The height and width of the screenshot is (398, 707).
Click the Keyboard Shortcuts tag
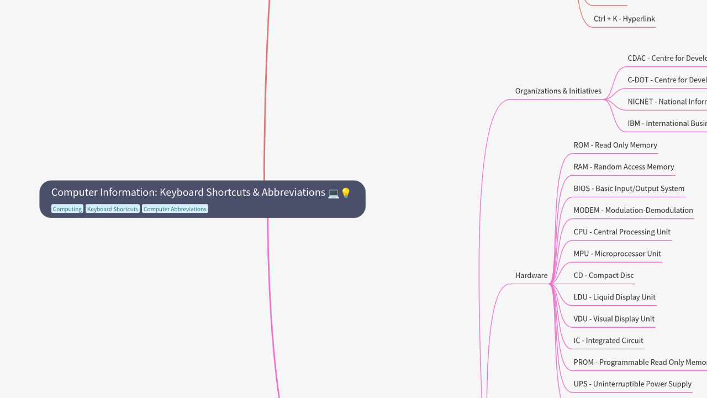(x=113, y=209)
